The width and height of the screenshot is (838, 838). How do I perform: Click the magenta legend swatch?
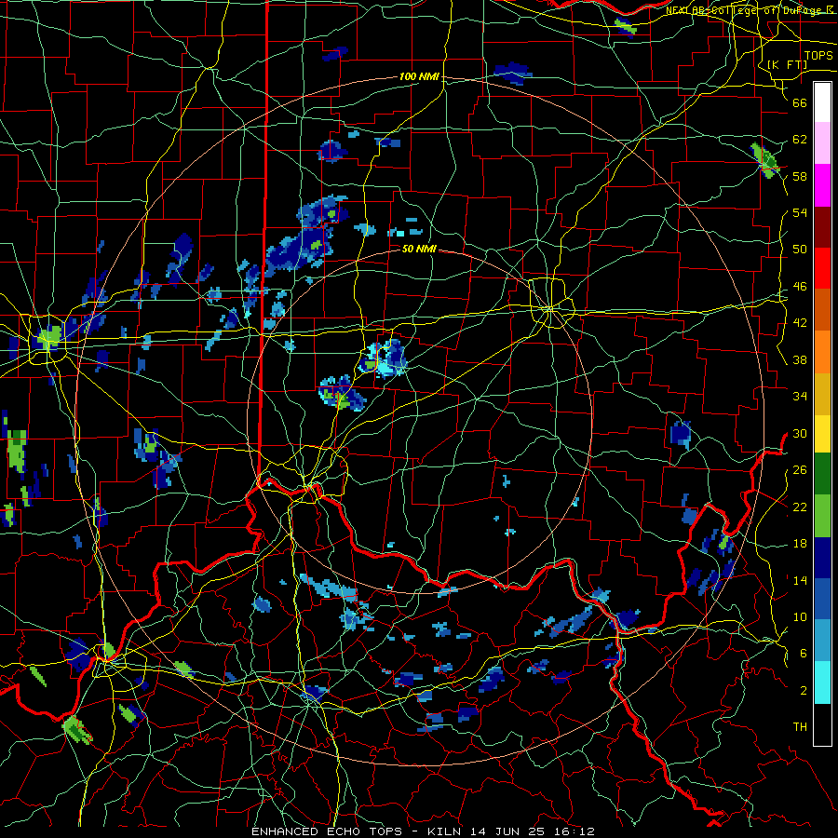(x=822, y=185)
